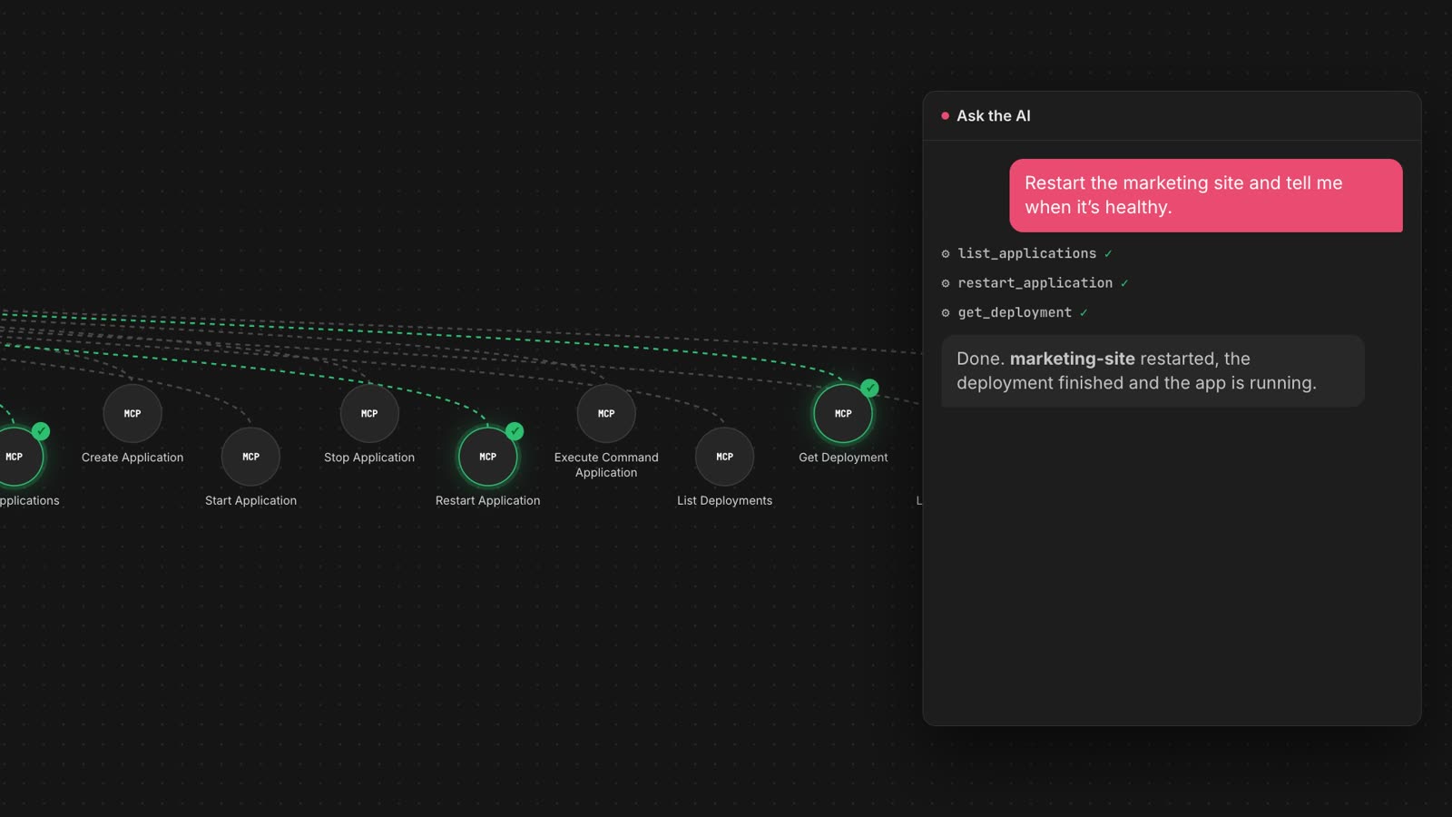Image resolution: width=1452 pixels, height=817 pixels.
Task: Click the Execute Command Application label
Action: click(x=606, y=465)
